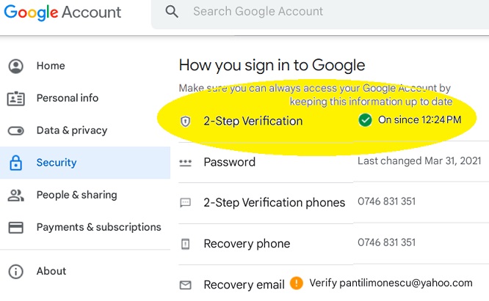Click the Google Account logo
Viewport: 489px width, 301px height.
(x=62, y=12)
